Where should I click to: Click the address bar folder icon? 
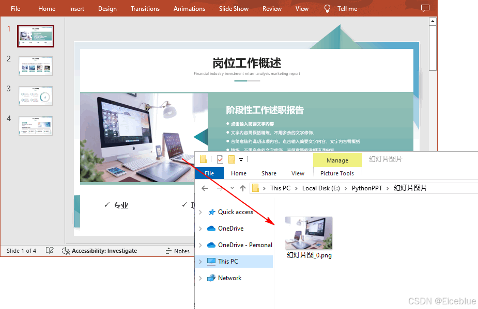coord(255,188)
